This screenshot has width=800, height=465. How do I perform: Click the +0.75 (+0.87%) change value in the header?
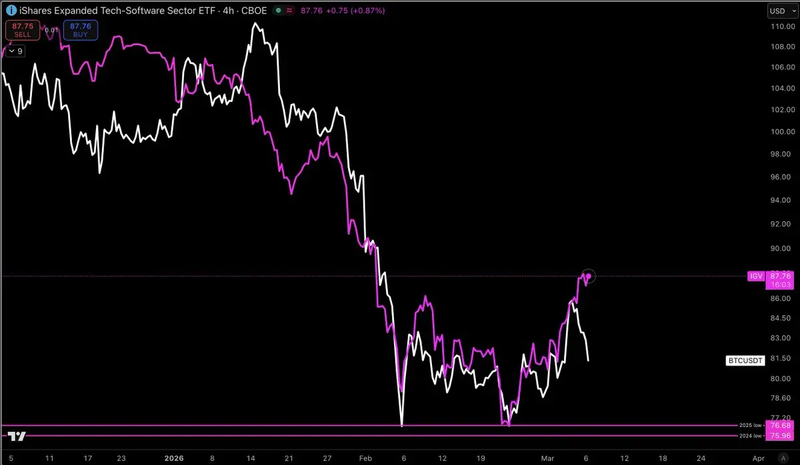click(356, 11)
